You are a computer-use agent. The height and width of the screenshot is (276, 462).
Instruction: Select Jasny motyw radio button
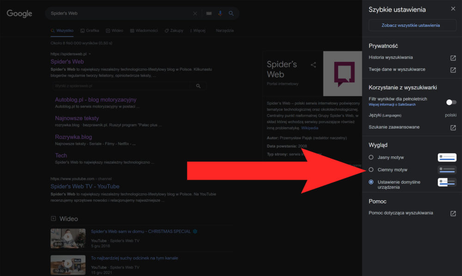tap(371, 157)
